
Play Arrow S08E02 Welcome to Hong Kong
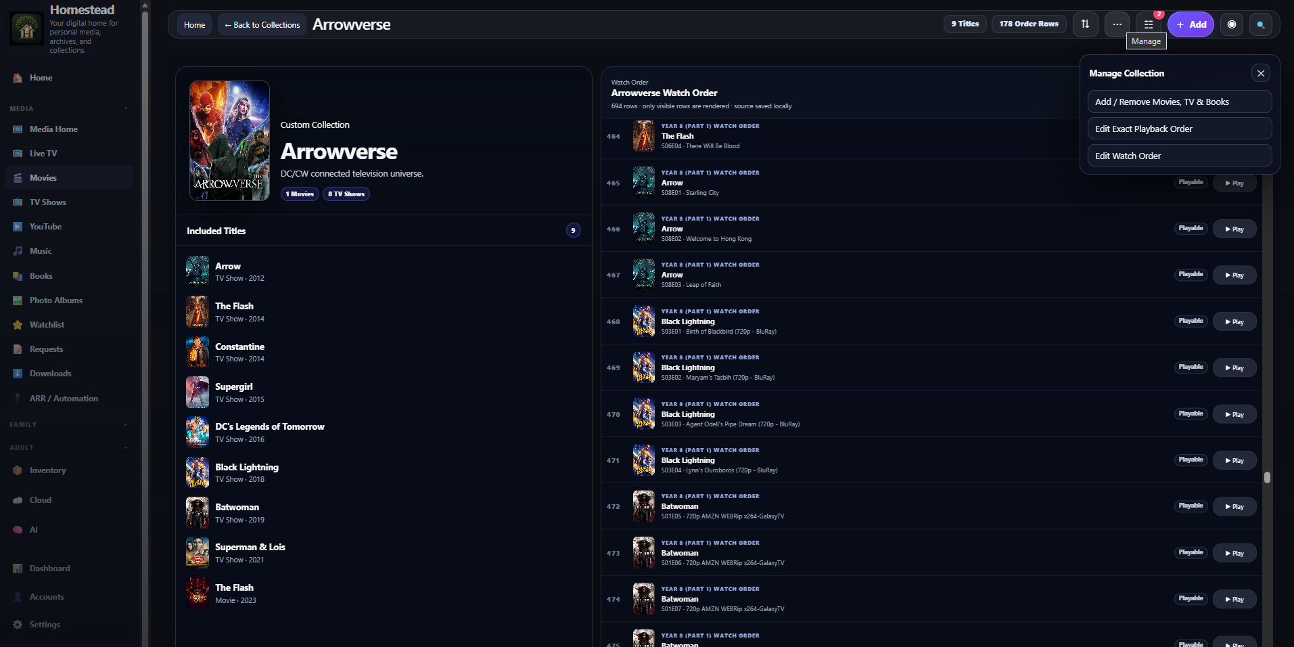[1234, 229]
